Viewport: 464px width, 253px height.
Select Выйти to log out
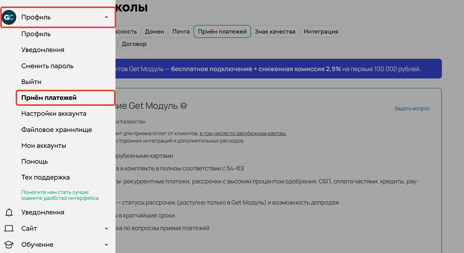(31, 82)
